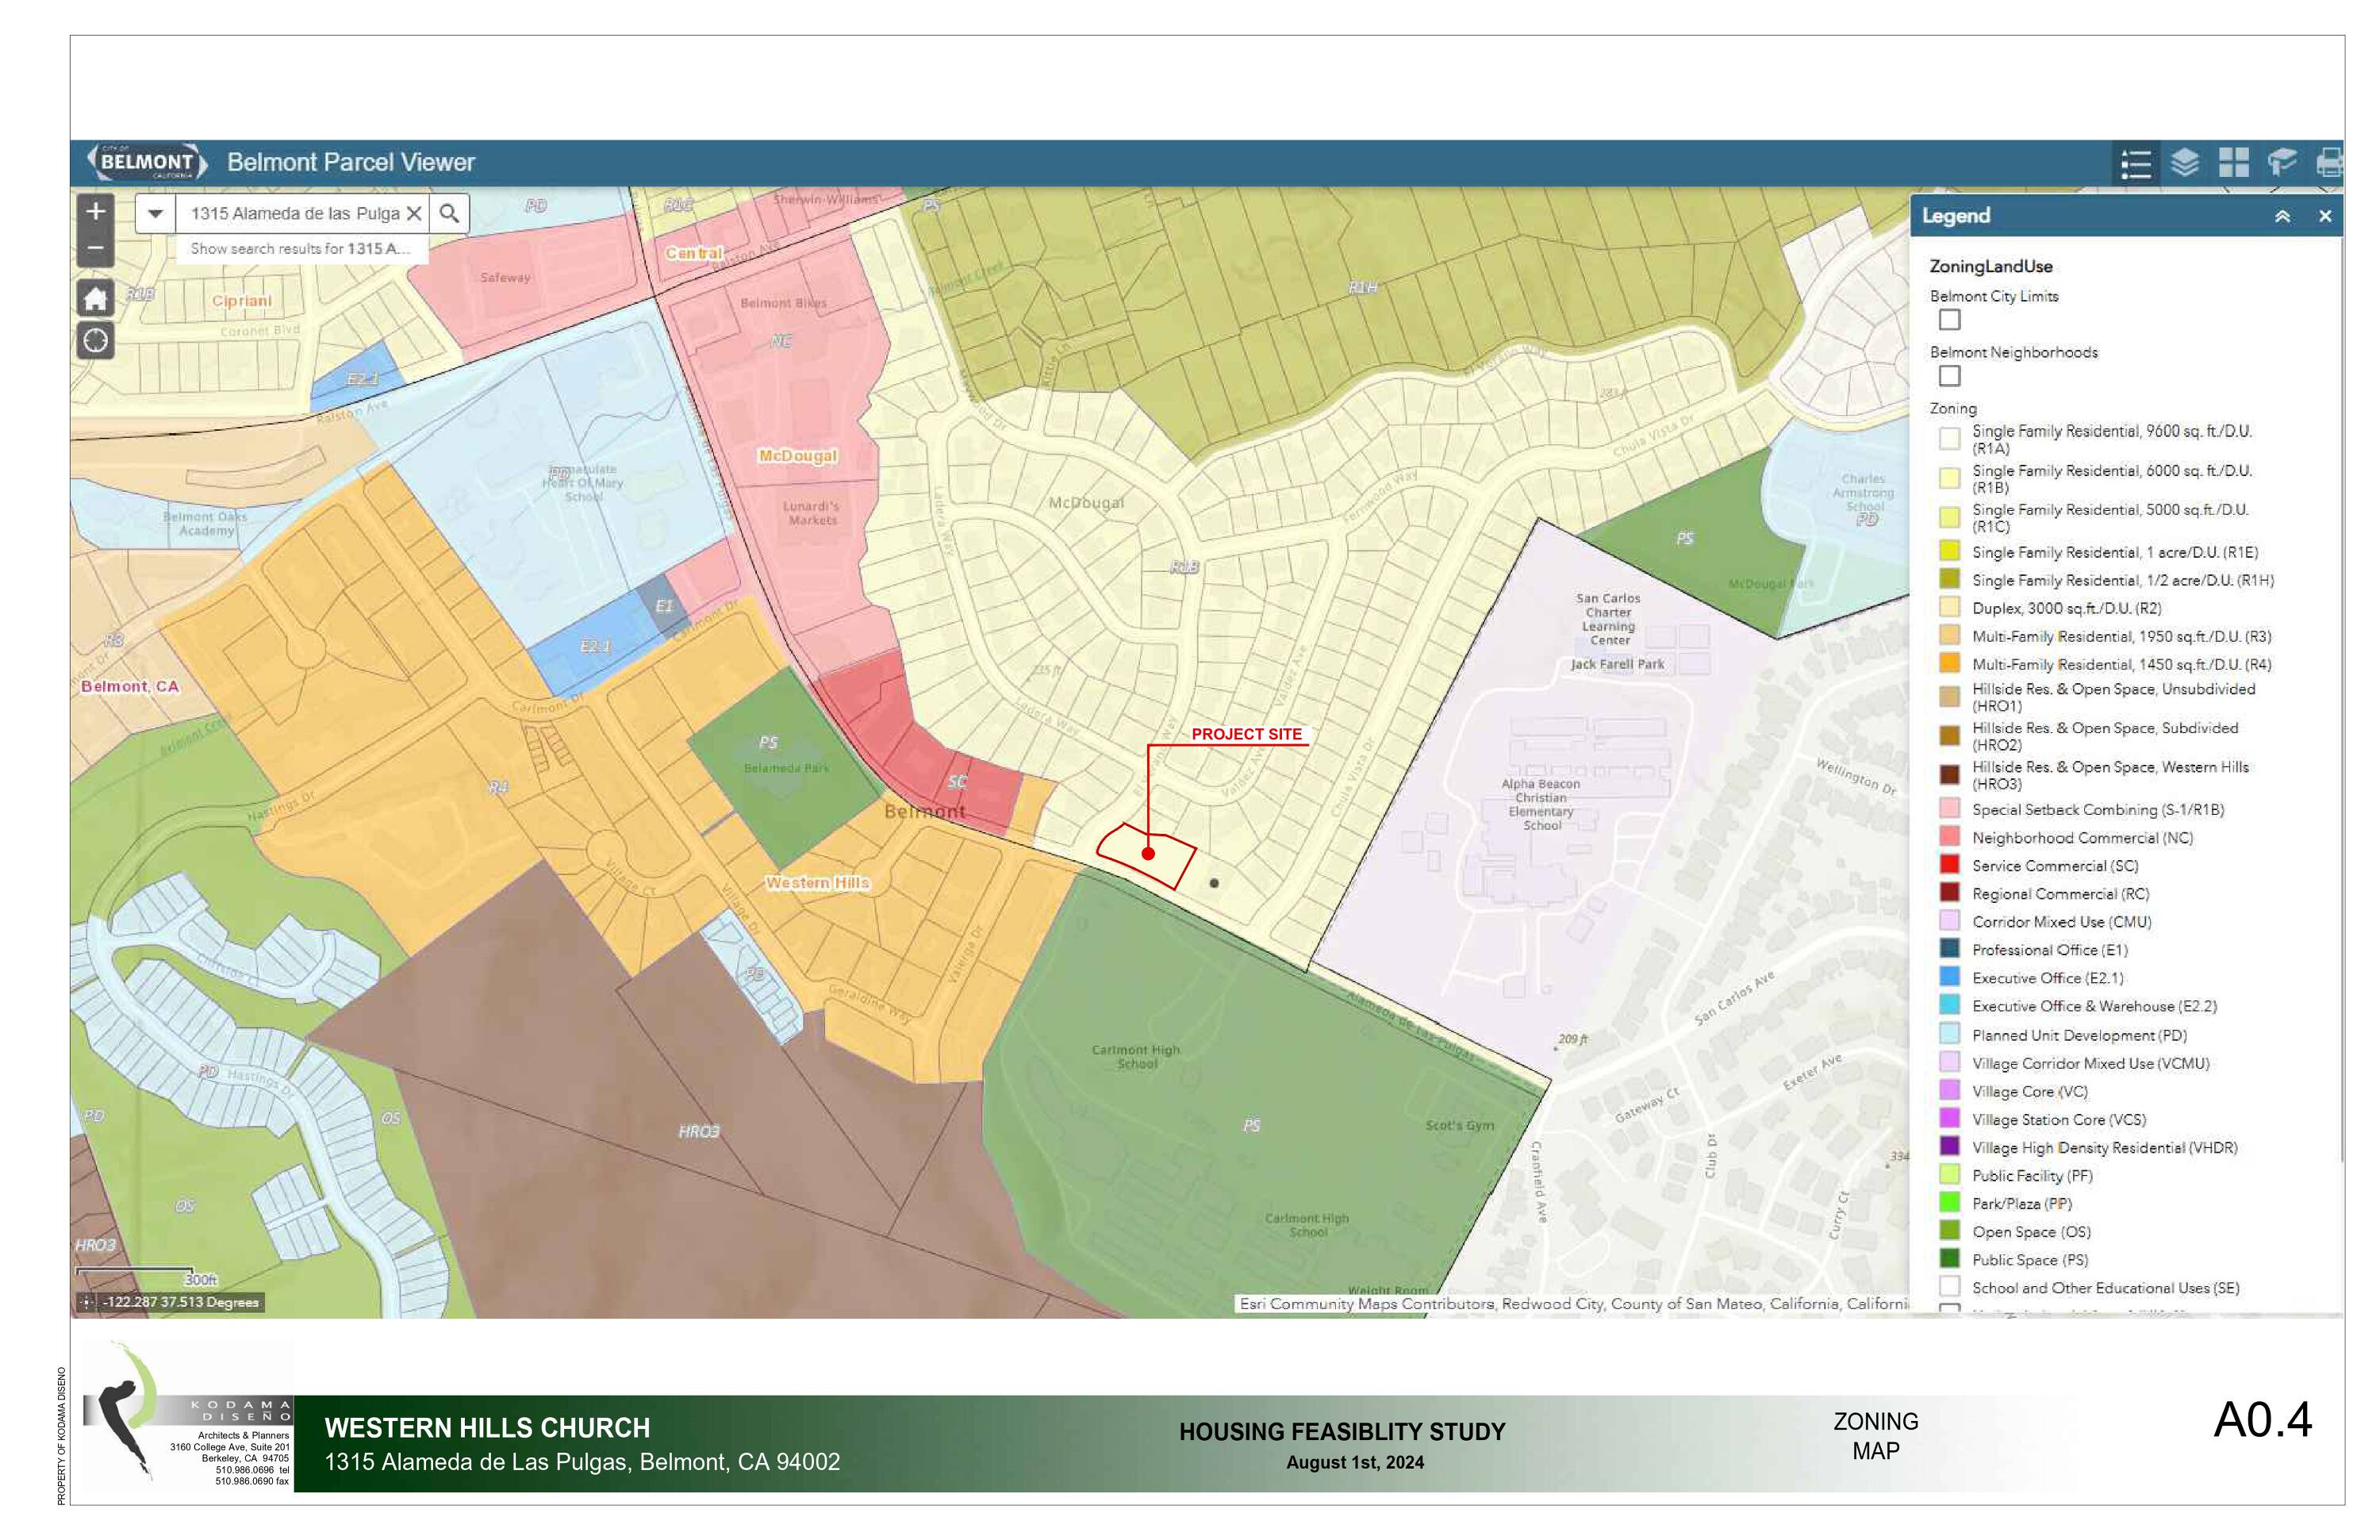Open the Basemap Gallery grid icon
The width and height of the screenshot is (2380, 1540).
2233,162
